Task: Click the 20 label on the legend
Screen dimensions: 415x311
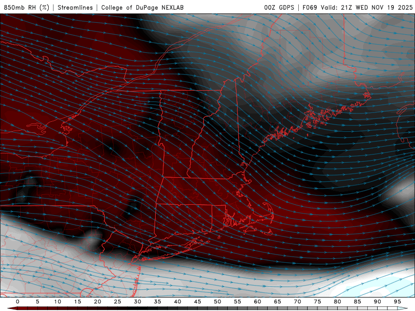Action: tap(98, 302)
